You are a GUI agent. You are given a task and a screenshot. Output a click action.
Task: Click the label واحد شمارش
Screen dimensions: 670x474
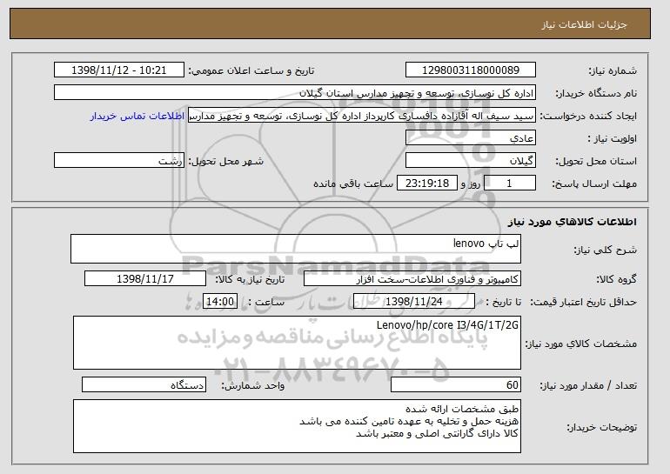point(253,385)
